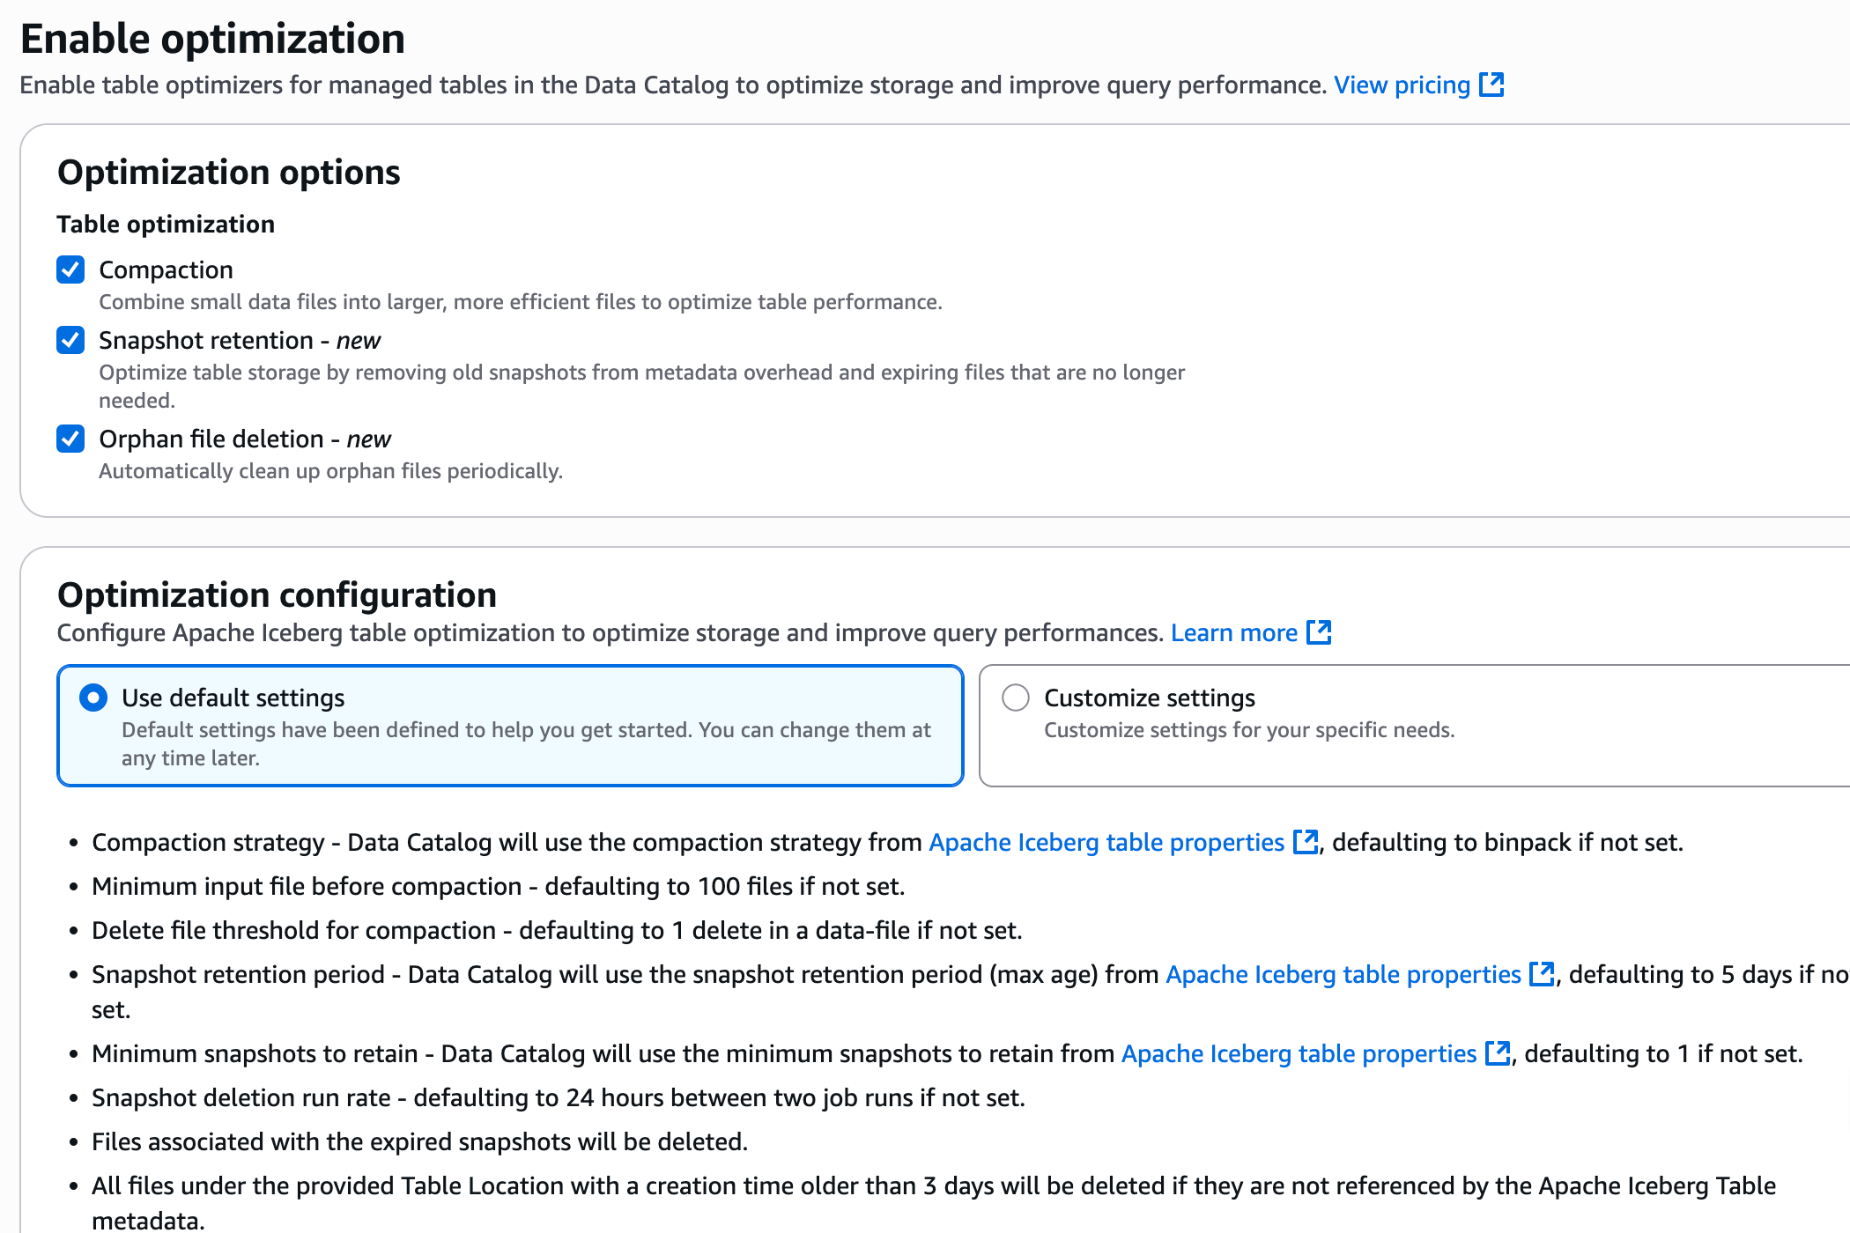Click external icon after Compaction strategy properties link

point(1305,842)
